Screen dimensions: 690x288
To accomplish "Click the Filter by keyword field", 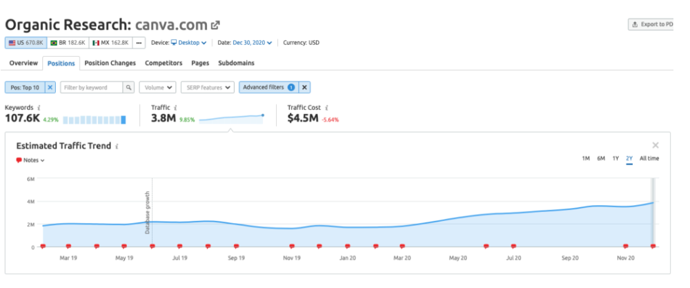I will [91, 88].
